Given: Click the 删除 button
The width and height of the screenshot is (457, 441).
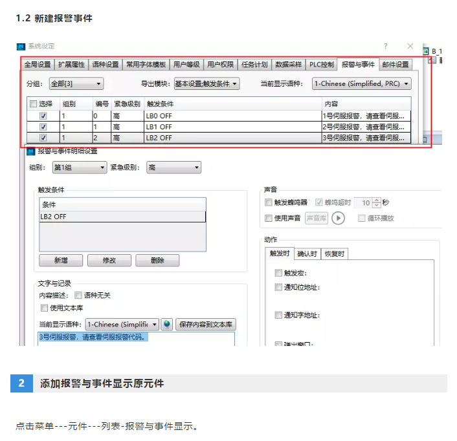Looking at the screenshot, I should (x=157, y=260).
